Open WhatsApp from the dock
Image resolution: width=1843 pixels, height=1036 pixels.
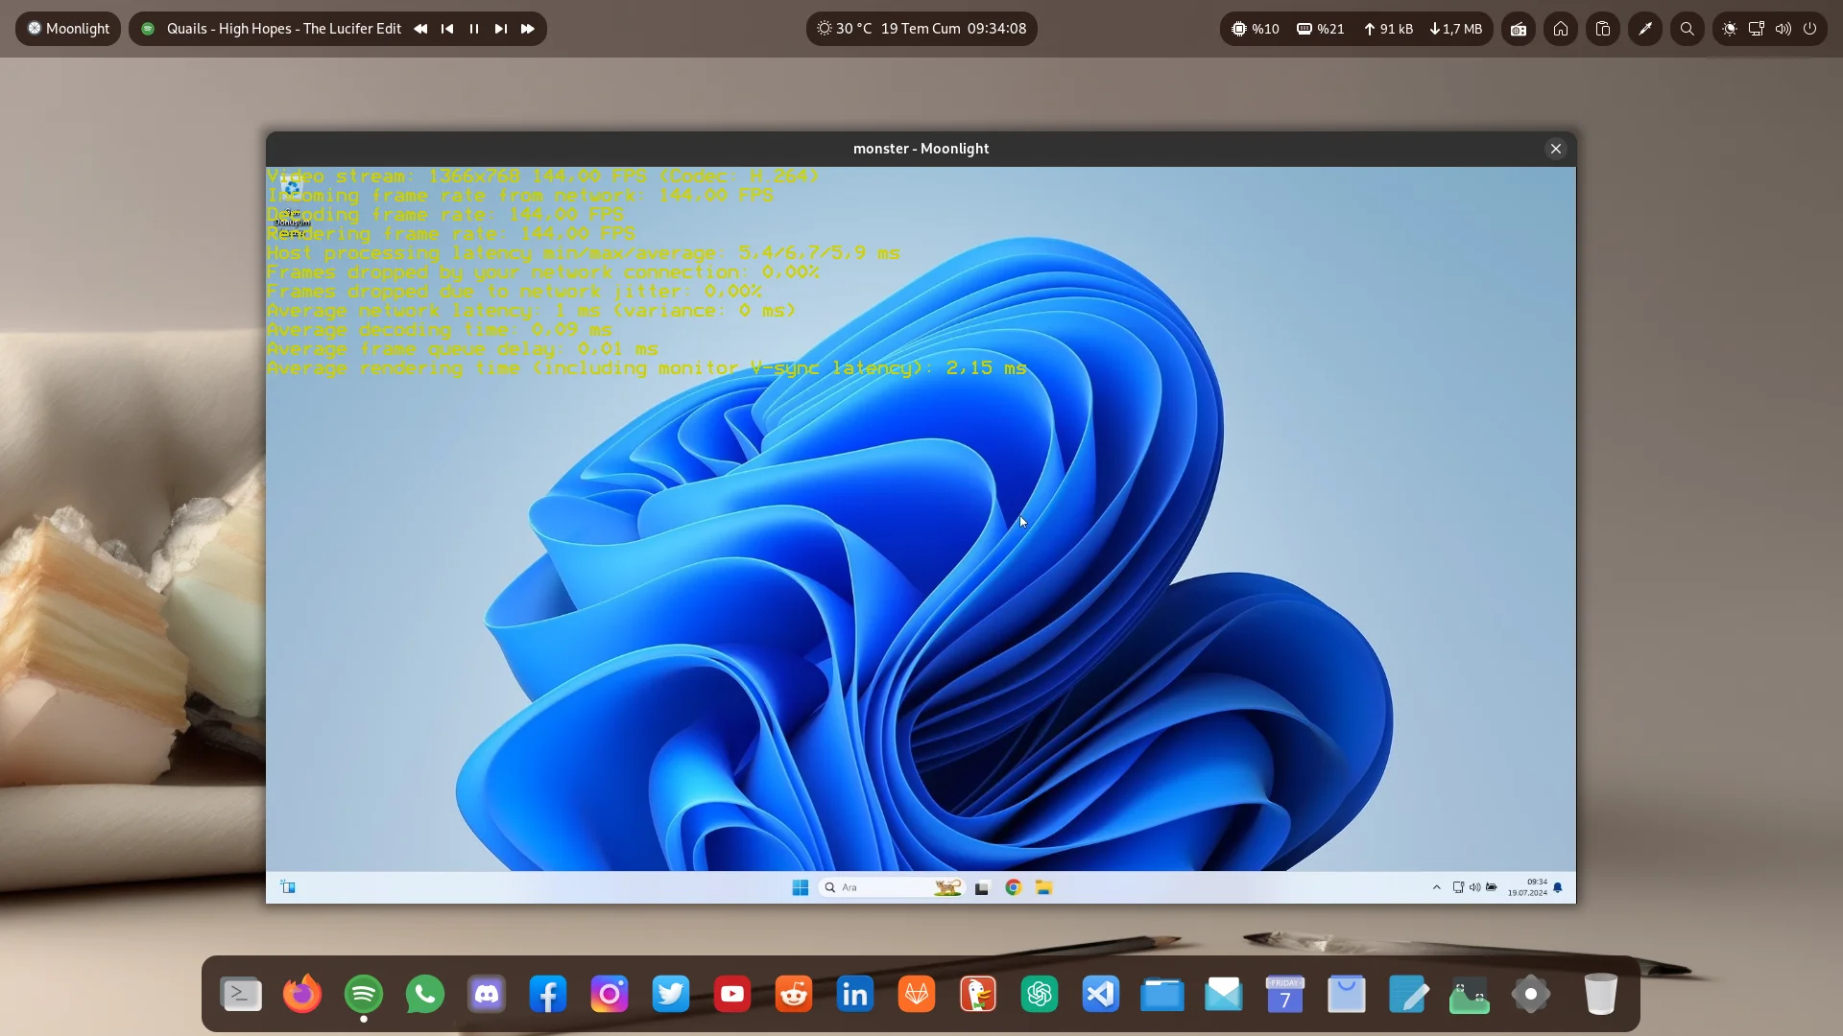tap(425, 995)
